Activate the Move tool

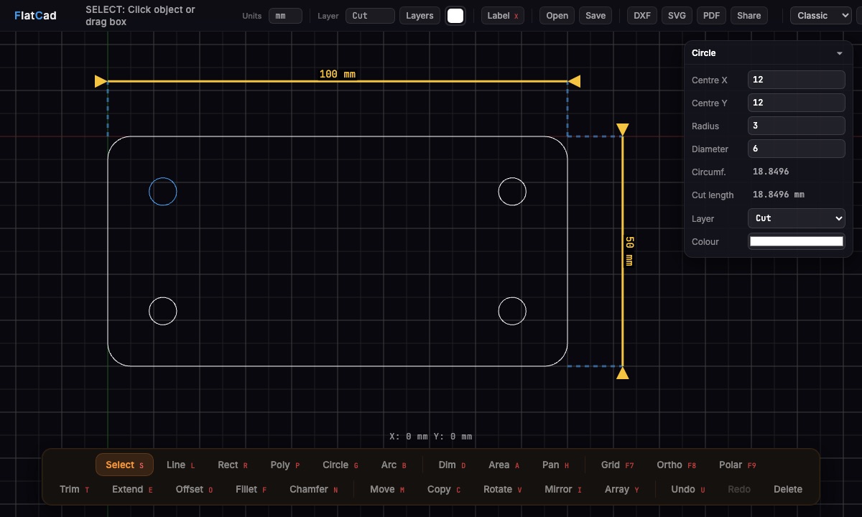pyautogui.click(x=387, y=489)
